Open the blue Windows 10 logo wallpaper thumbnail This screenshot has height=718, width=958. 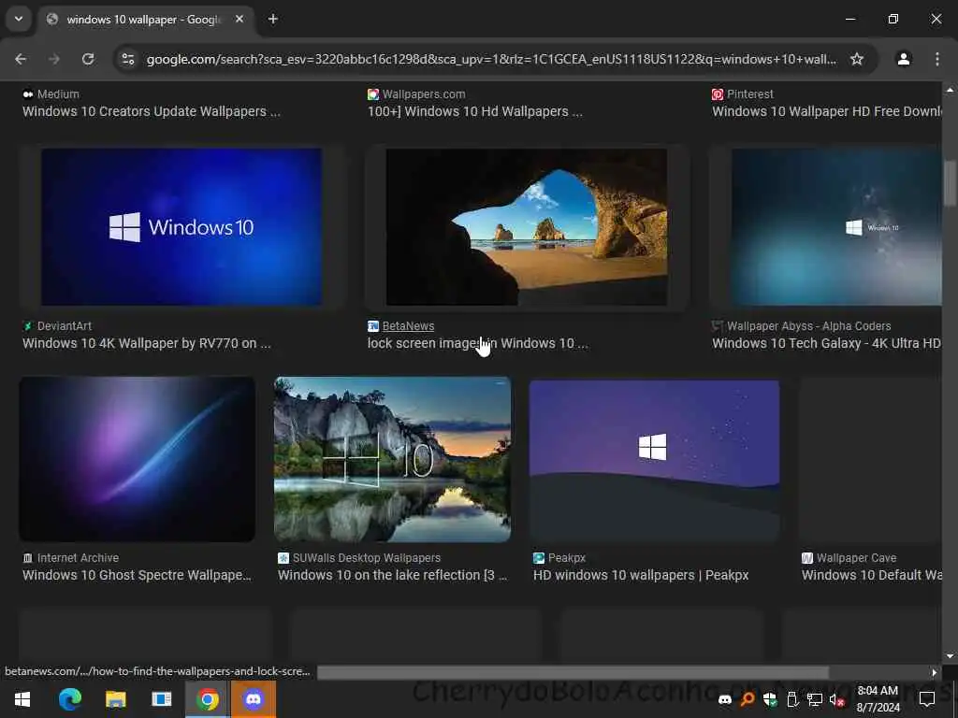pyautogui.click(x=181, y=226)
